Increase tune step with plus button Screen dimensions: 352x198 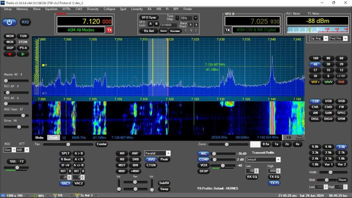pyautogui.click(x=196, y=18)
